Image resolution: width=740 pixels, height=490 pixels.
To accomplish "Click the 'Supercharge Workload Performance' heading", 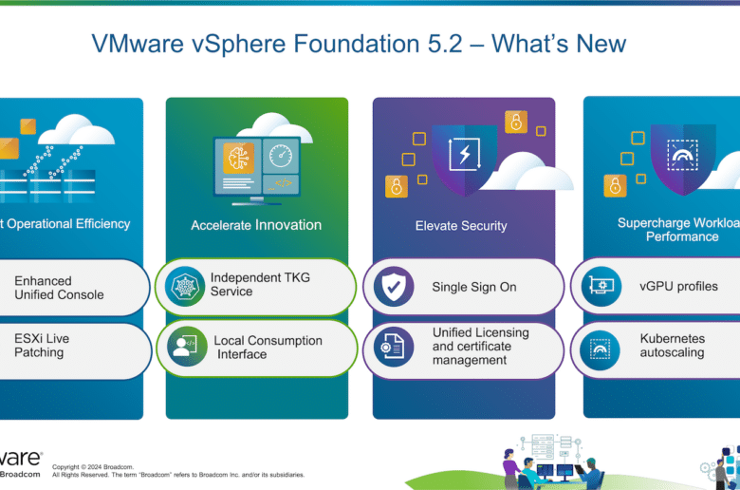I will click(x=678, y=230).
